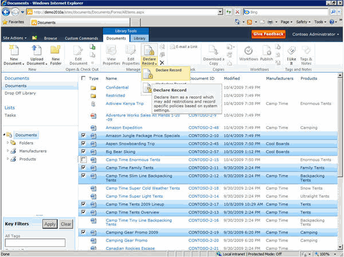Click the I Like It tag icon
Screen dimensions: 344x257
click(291, 55)
